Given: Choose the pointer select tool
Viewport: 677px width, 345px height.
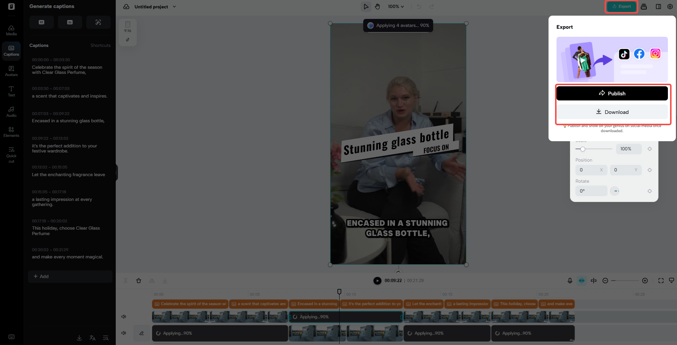Looking at the screenshot, I should (x=366, y=7).
